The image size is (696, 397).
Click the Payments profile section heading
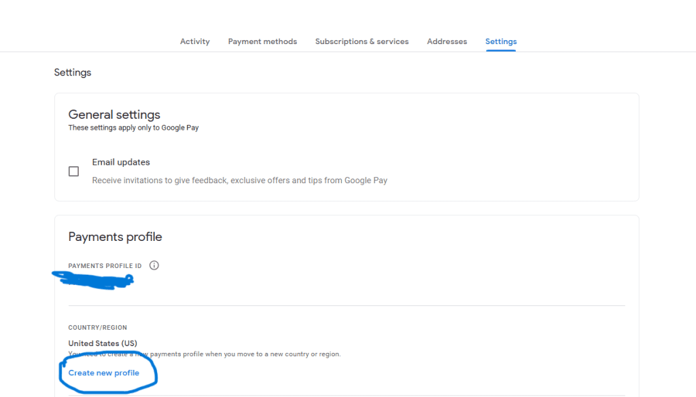pos(115,237)
